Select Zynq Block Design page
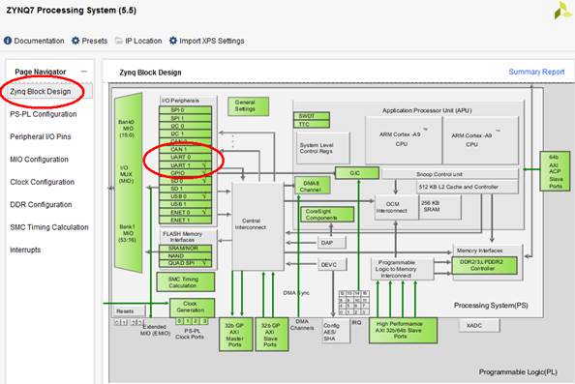 [41, 92]
